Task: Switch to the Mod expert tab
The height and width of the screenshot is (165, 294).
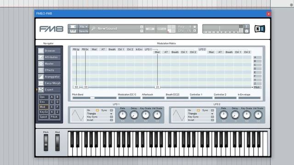Action: pyautogui.click(x=43, y=107)
